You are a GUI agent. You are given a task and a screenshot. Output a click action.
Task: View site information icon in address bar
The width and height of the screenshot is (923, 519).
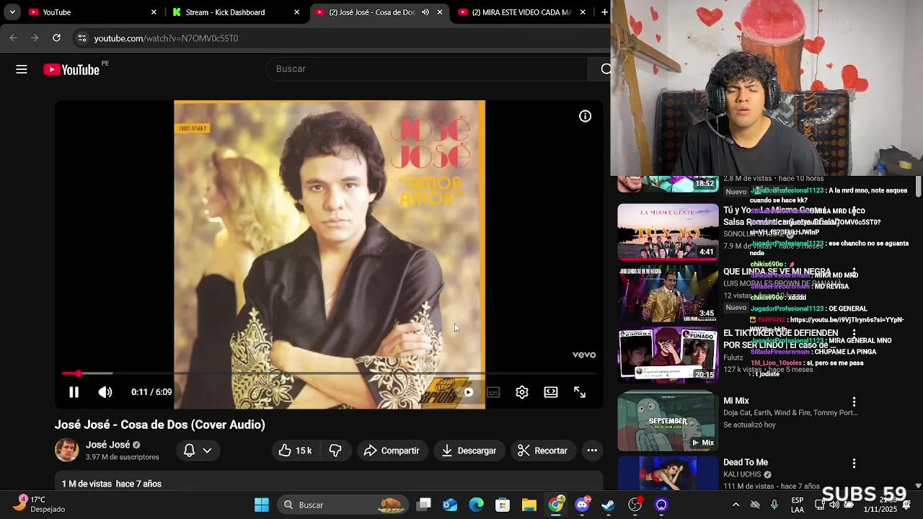[81, 38]
